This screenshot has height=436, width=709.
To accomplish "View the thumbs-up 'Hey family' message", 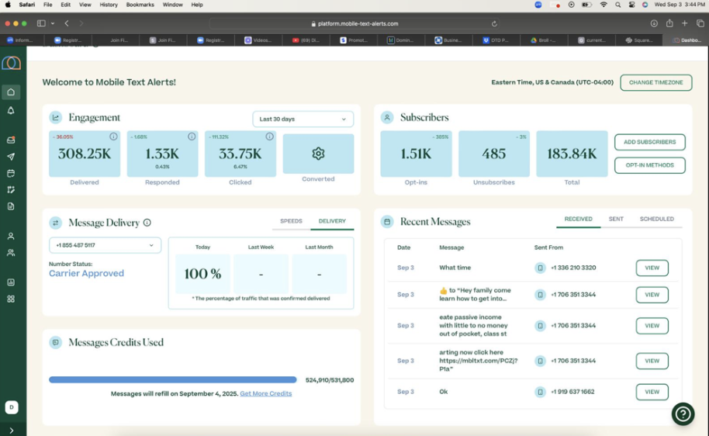I will (652, 295).
